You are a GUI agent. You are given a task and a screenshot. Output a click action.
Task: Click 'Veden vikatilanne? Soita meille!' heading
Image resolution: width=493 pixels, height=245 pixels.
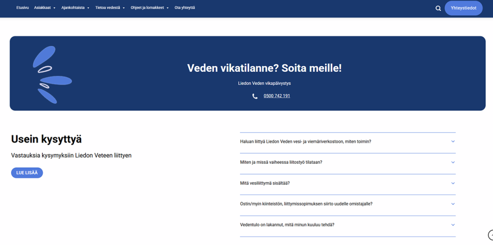[x=264, y=68]
